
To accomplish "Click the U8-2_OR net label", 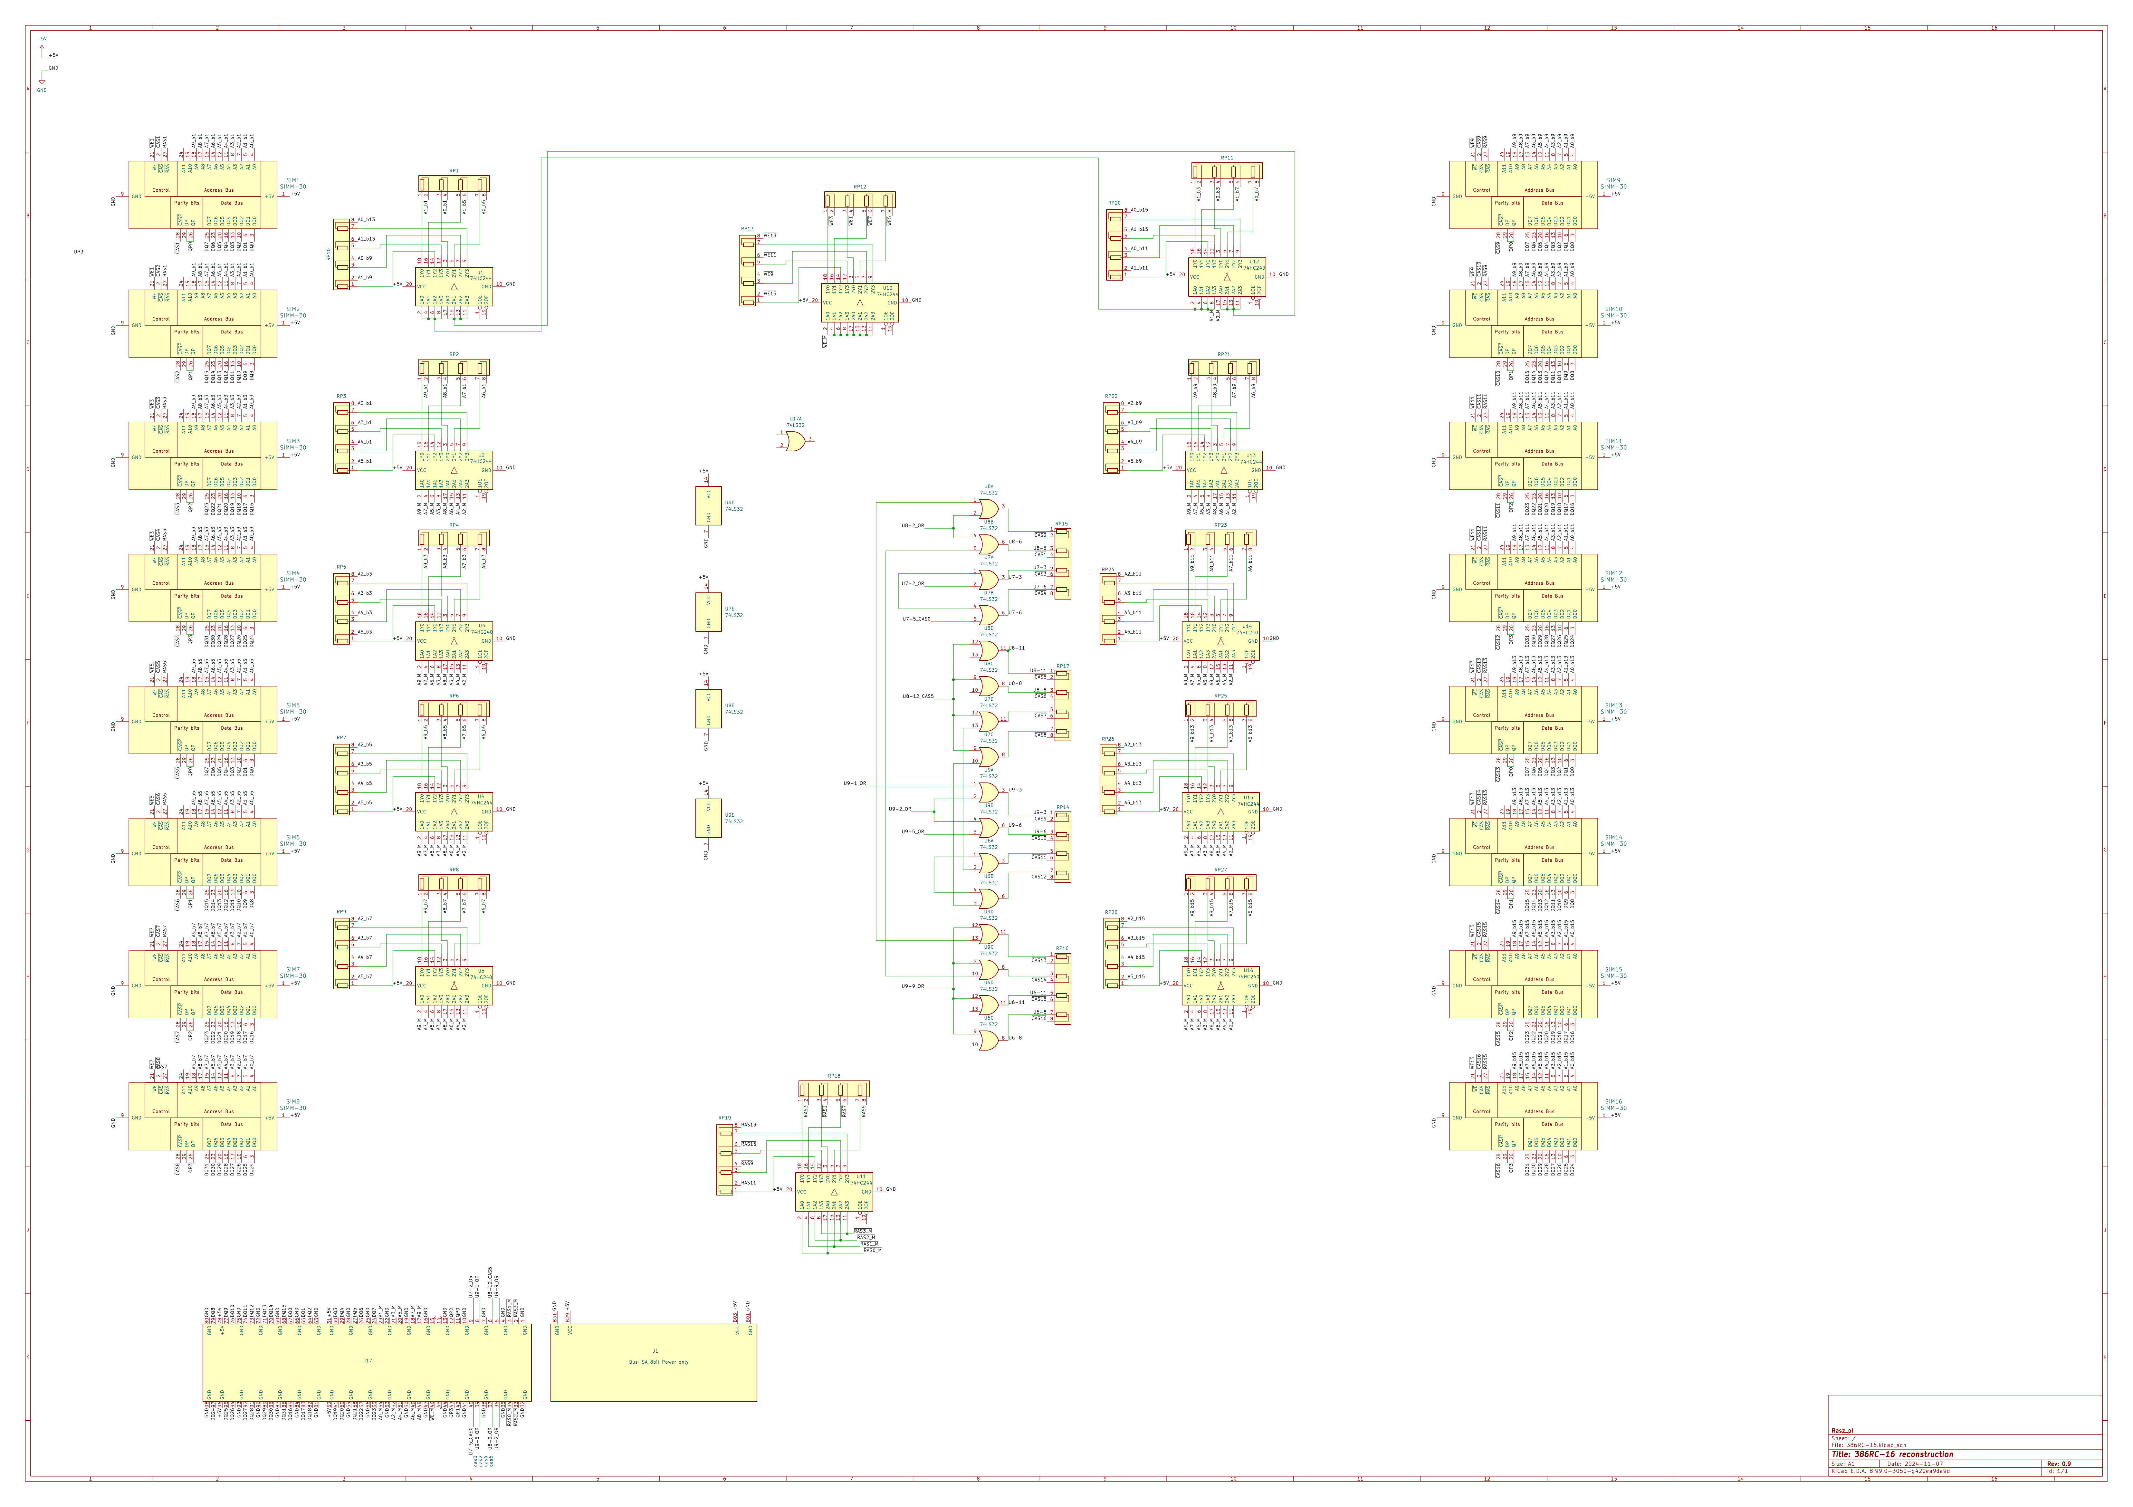I will point(913,526).
